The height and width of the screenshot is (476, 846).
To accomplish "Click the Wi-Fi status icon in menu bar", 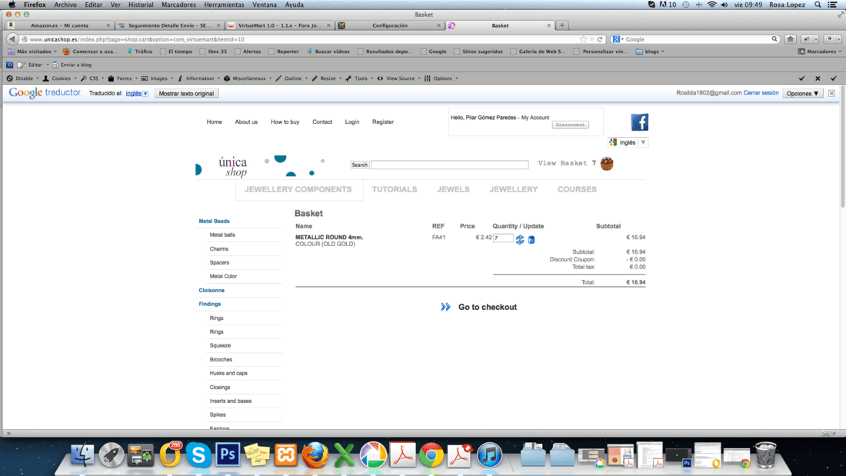I will point(711,5).
